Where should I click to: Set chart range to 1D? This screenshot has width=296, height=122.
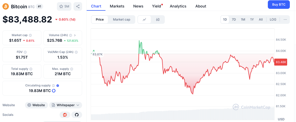point(225,20)
